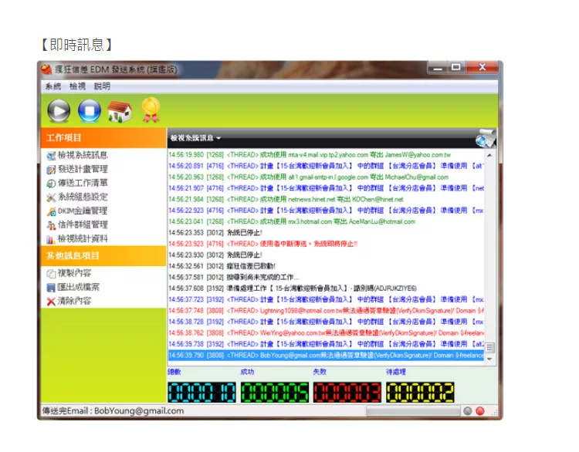
Task: Open the 檢視 menu
Action: [x=77, y=86]
